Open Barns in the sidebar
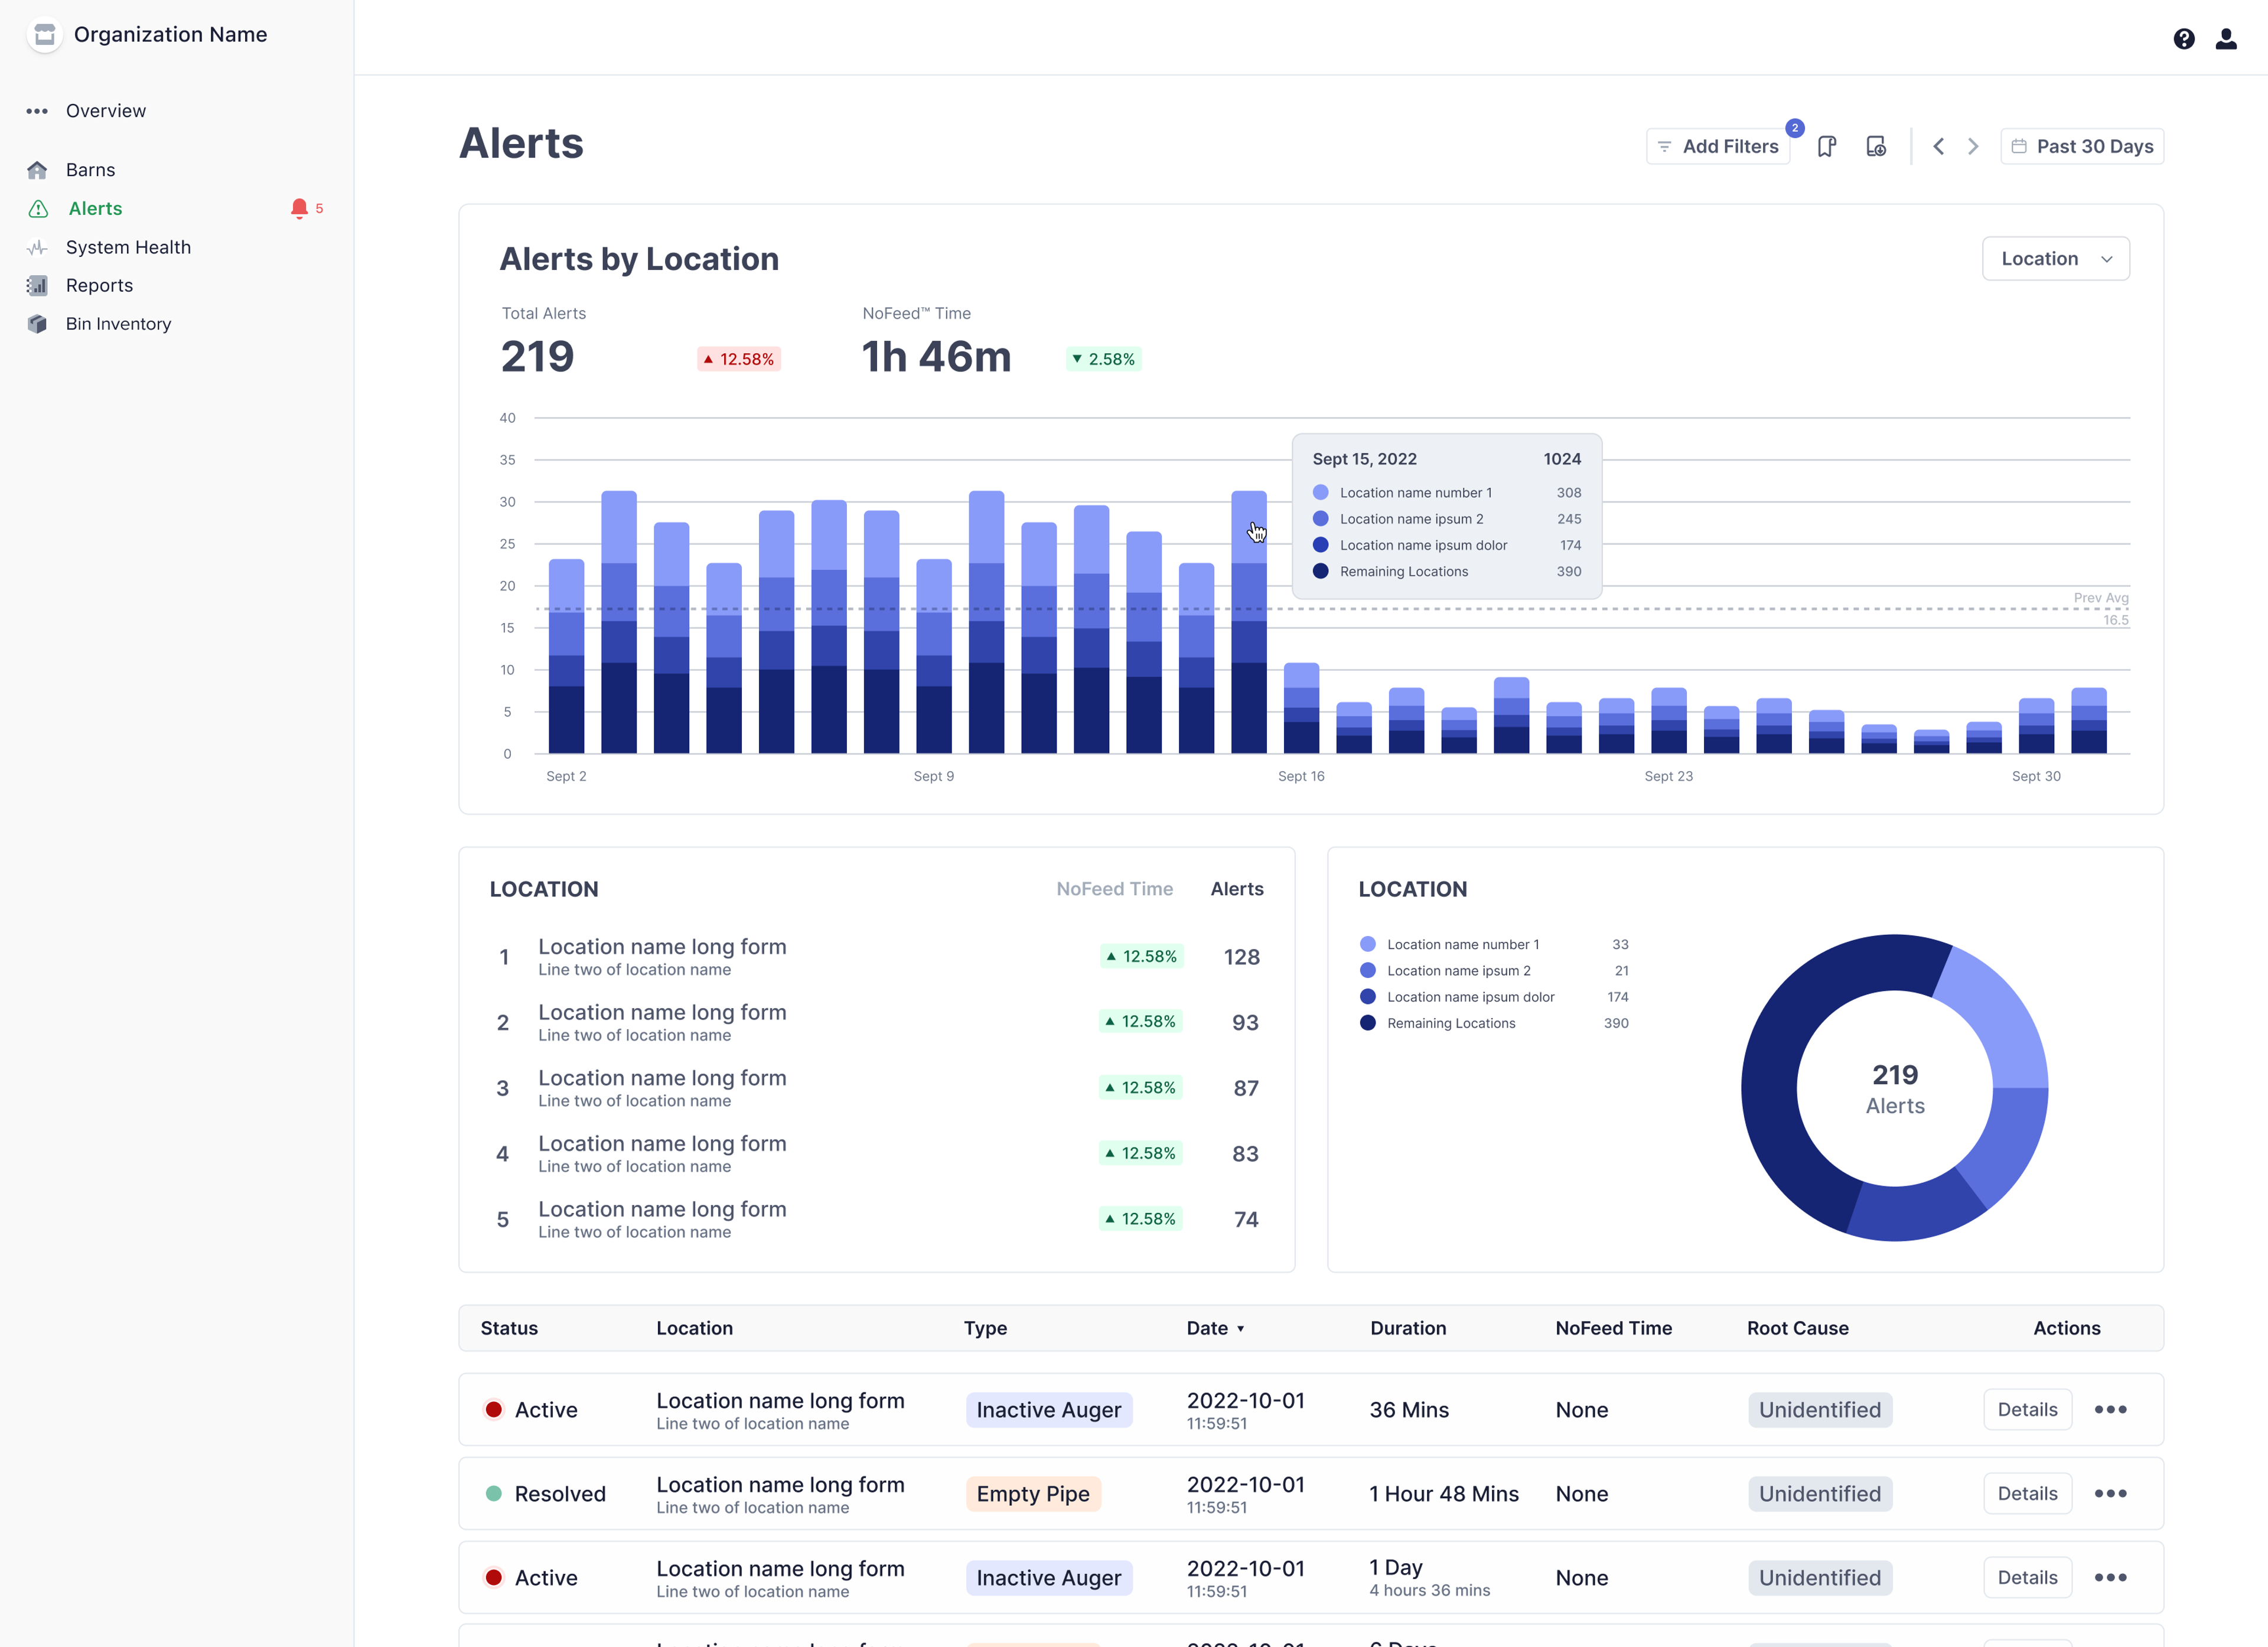Image resolution: width=2268 pixels, height=1647 pixels. [x=90, y=170]
